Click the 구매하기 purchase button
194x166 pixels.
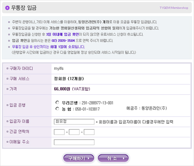click(79, 158)
